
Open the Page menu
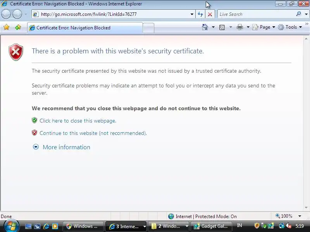tap(264, 27)
